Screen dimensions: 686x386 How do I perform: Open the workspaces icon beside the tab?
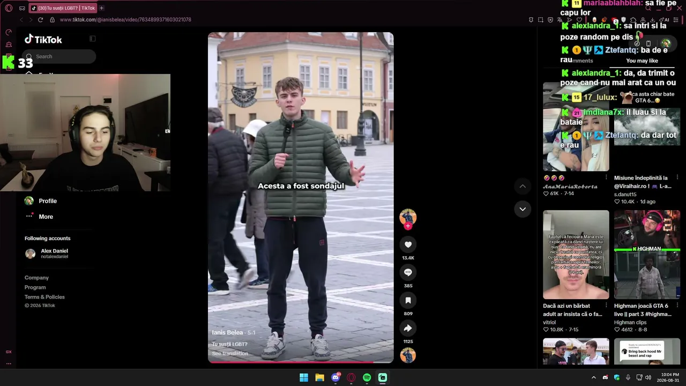coord(22,8)
